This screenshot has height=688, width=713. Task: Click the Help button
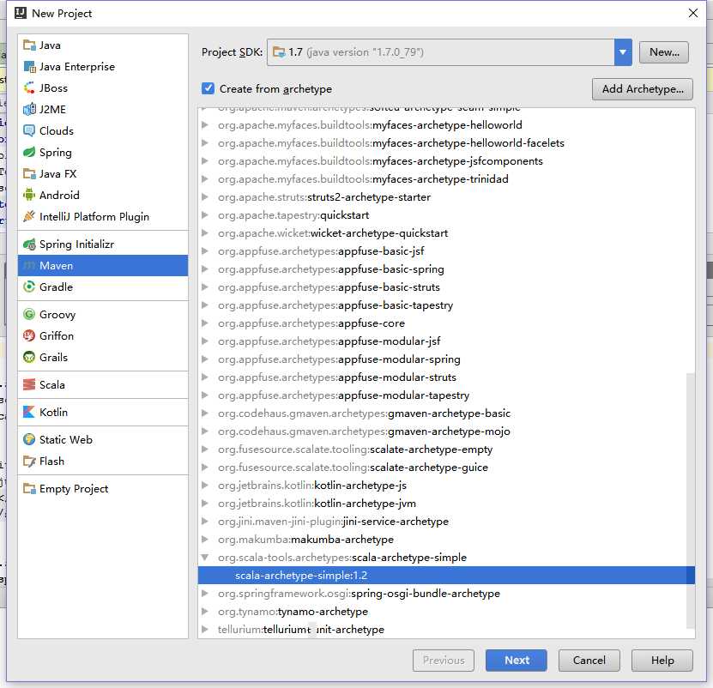tap(662, 661)
